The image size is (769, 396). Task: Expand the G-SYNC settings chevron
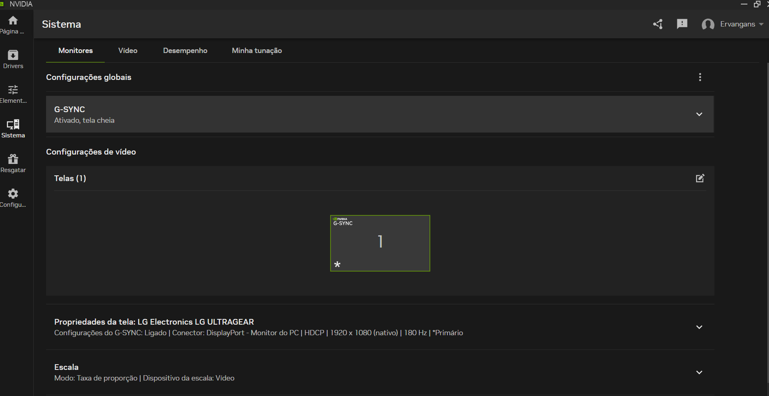pos(699,114)
